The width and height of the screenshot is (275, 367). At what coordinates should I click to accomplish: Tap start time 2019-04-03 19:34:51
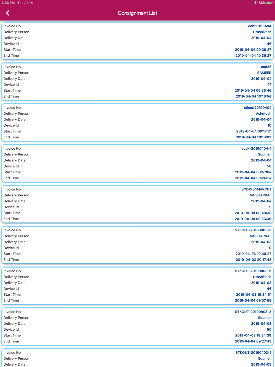click(254, 295)
